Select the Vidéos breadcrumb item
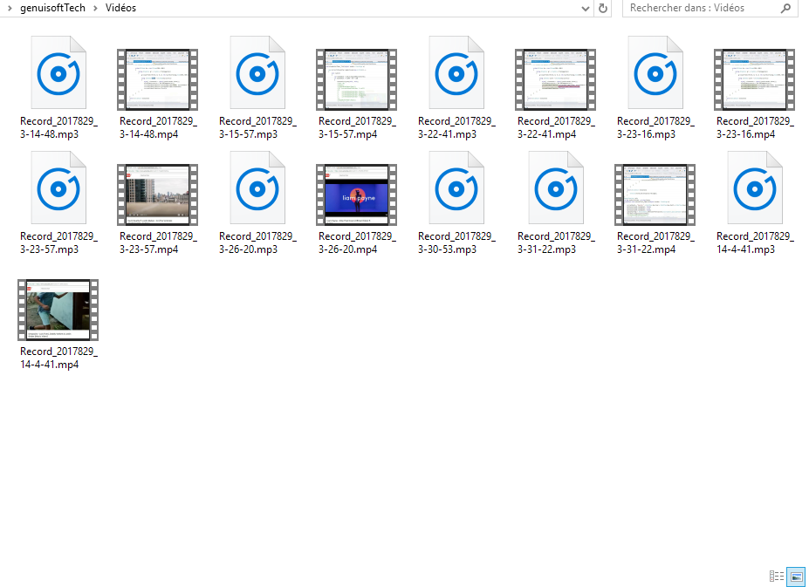Viewport: 809px width, 587px height. pyautogui.click(x=120, y=8)
